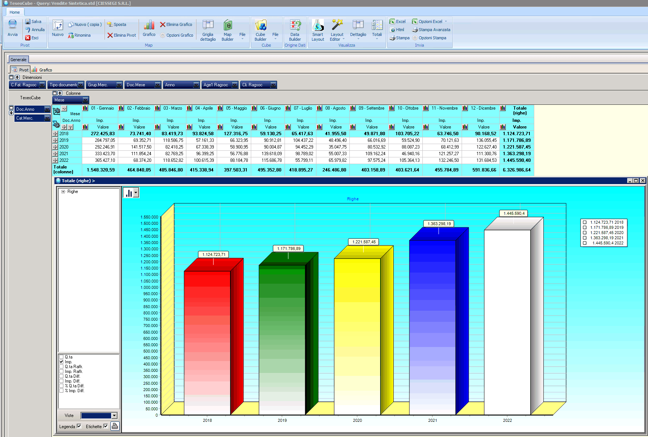Open Griglia dettaglio tool

[208, 30]
